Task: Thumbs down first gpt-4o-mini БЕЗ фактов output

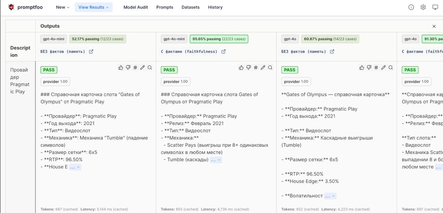Action: [x=128, y=68]
